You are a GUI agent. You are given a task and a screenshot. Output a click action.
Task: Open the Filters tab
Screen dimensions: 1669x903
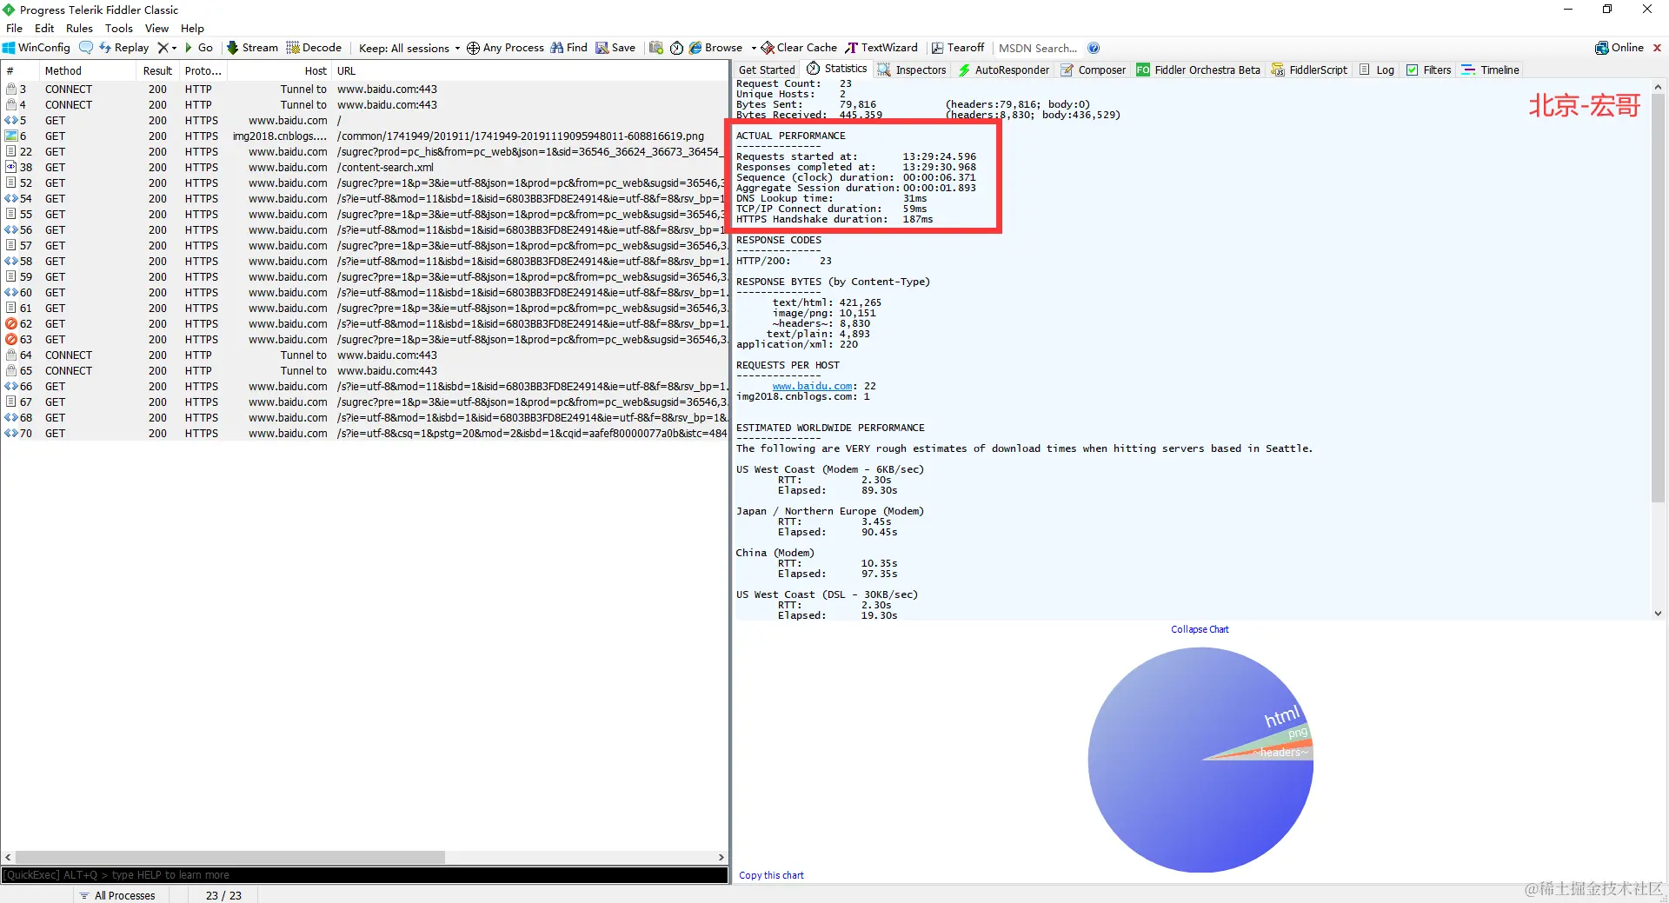click(1429, 70)
